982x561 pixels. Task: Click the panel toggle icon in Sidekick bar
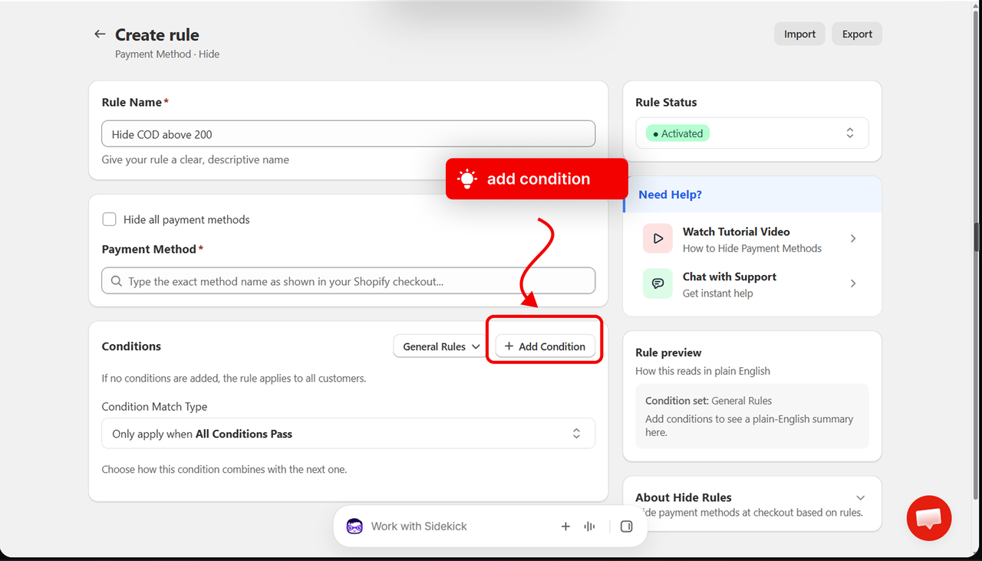pyautogui.click(x=626, y=527)
